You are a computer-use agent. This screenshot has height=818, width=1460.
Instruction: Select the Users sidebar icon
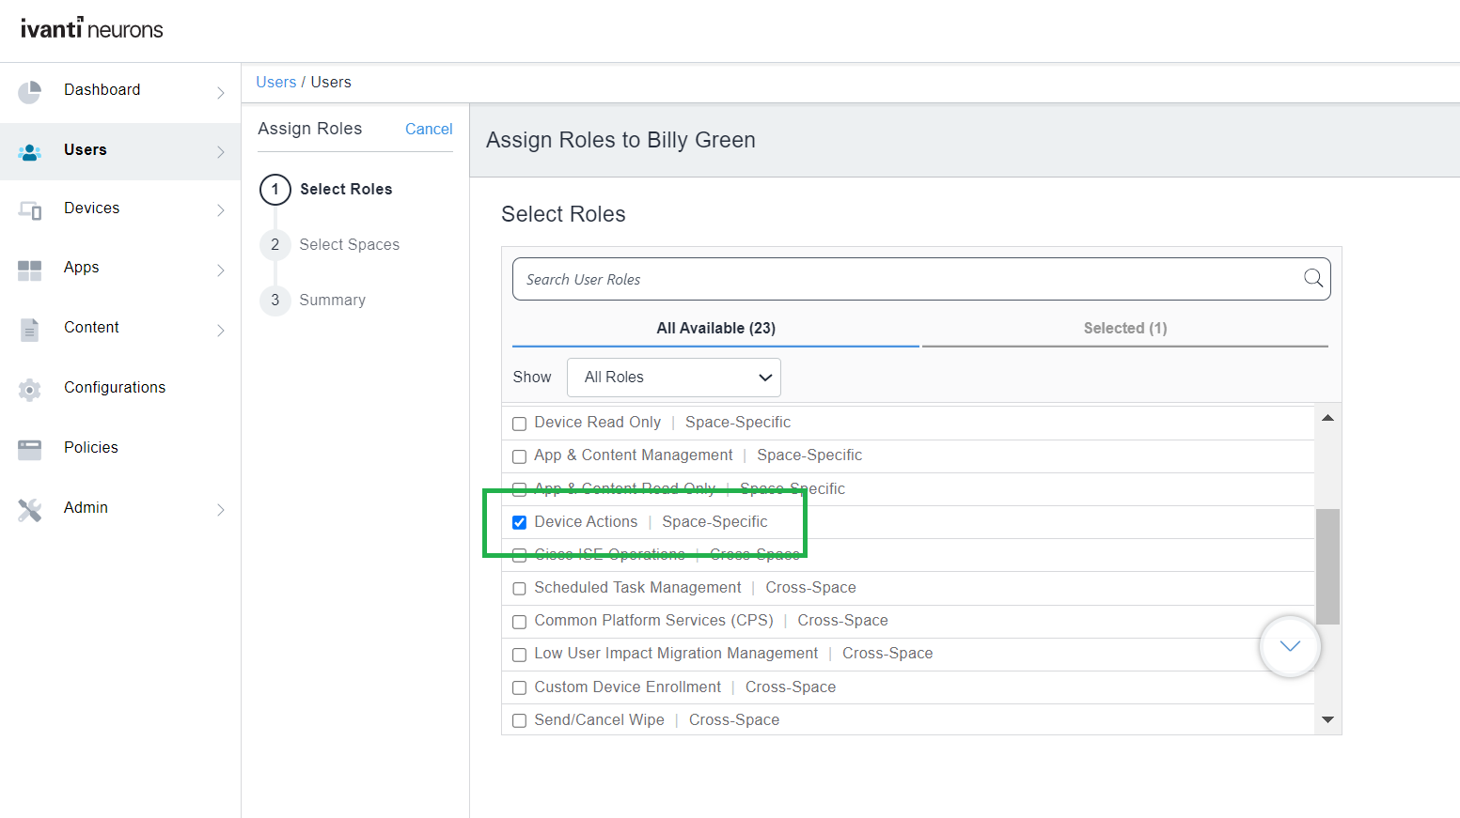pos(29,150)
